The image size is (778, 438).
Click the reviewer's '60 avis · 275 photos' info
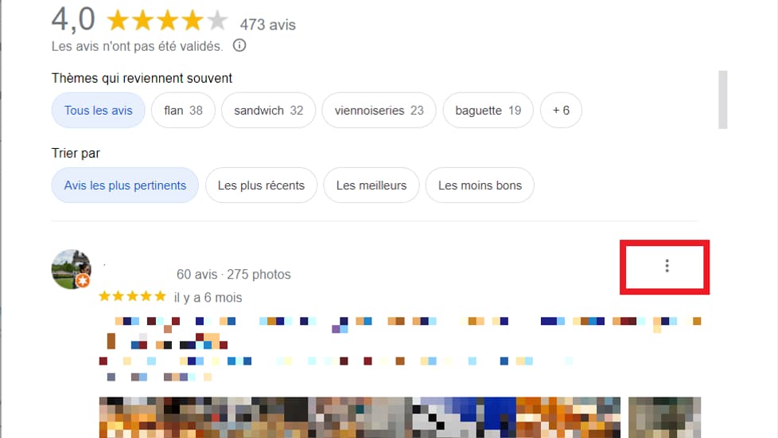pyautogui.click(x=234, y=274)
